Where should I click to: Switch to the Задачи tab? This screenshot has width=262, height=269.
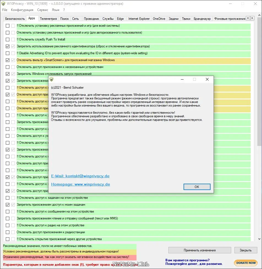click(x=174, y=19)
